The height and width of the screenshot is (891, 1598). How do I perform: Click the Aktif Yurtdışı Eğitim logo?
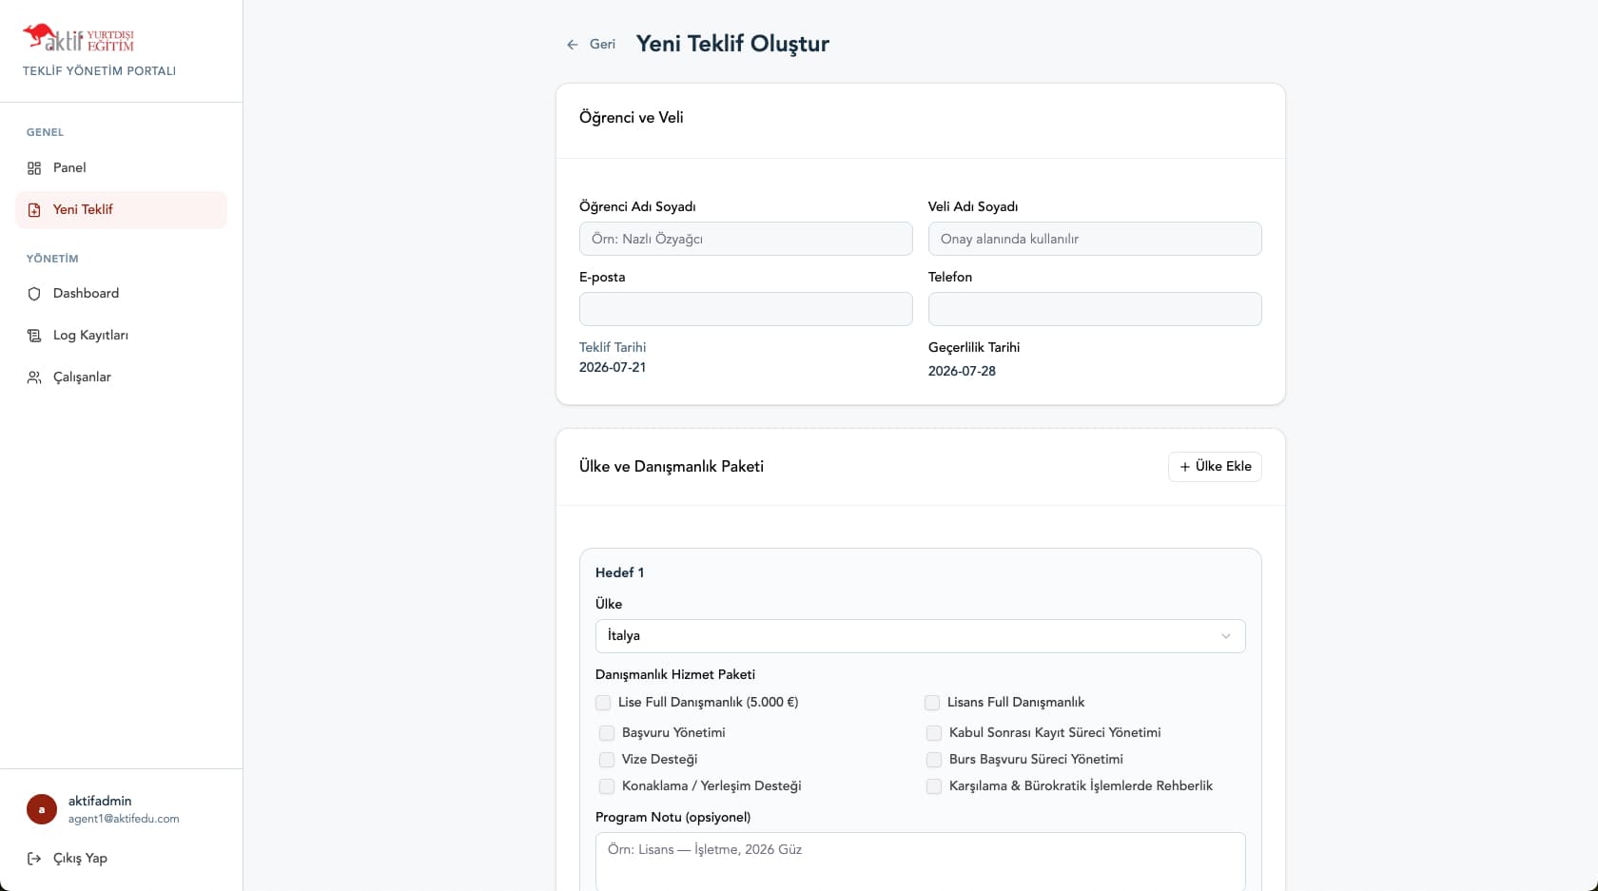coord(78,38)
